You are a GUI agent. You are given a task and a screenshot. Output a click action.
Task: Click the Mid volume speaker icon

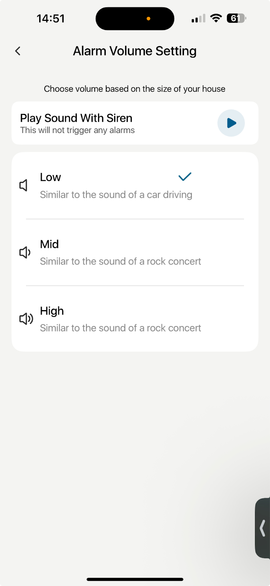coord(25,252)
